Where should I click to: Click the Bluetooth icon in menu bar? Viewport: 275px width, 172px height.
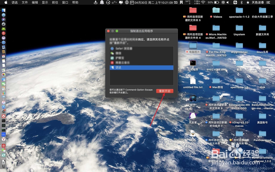click(241, 2)
